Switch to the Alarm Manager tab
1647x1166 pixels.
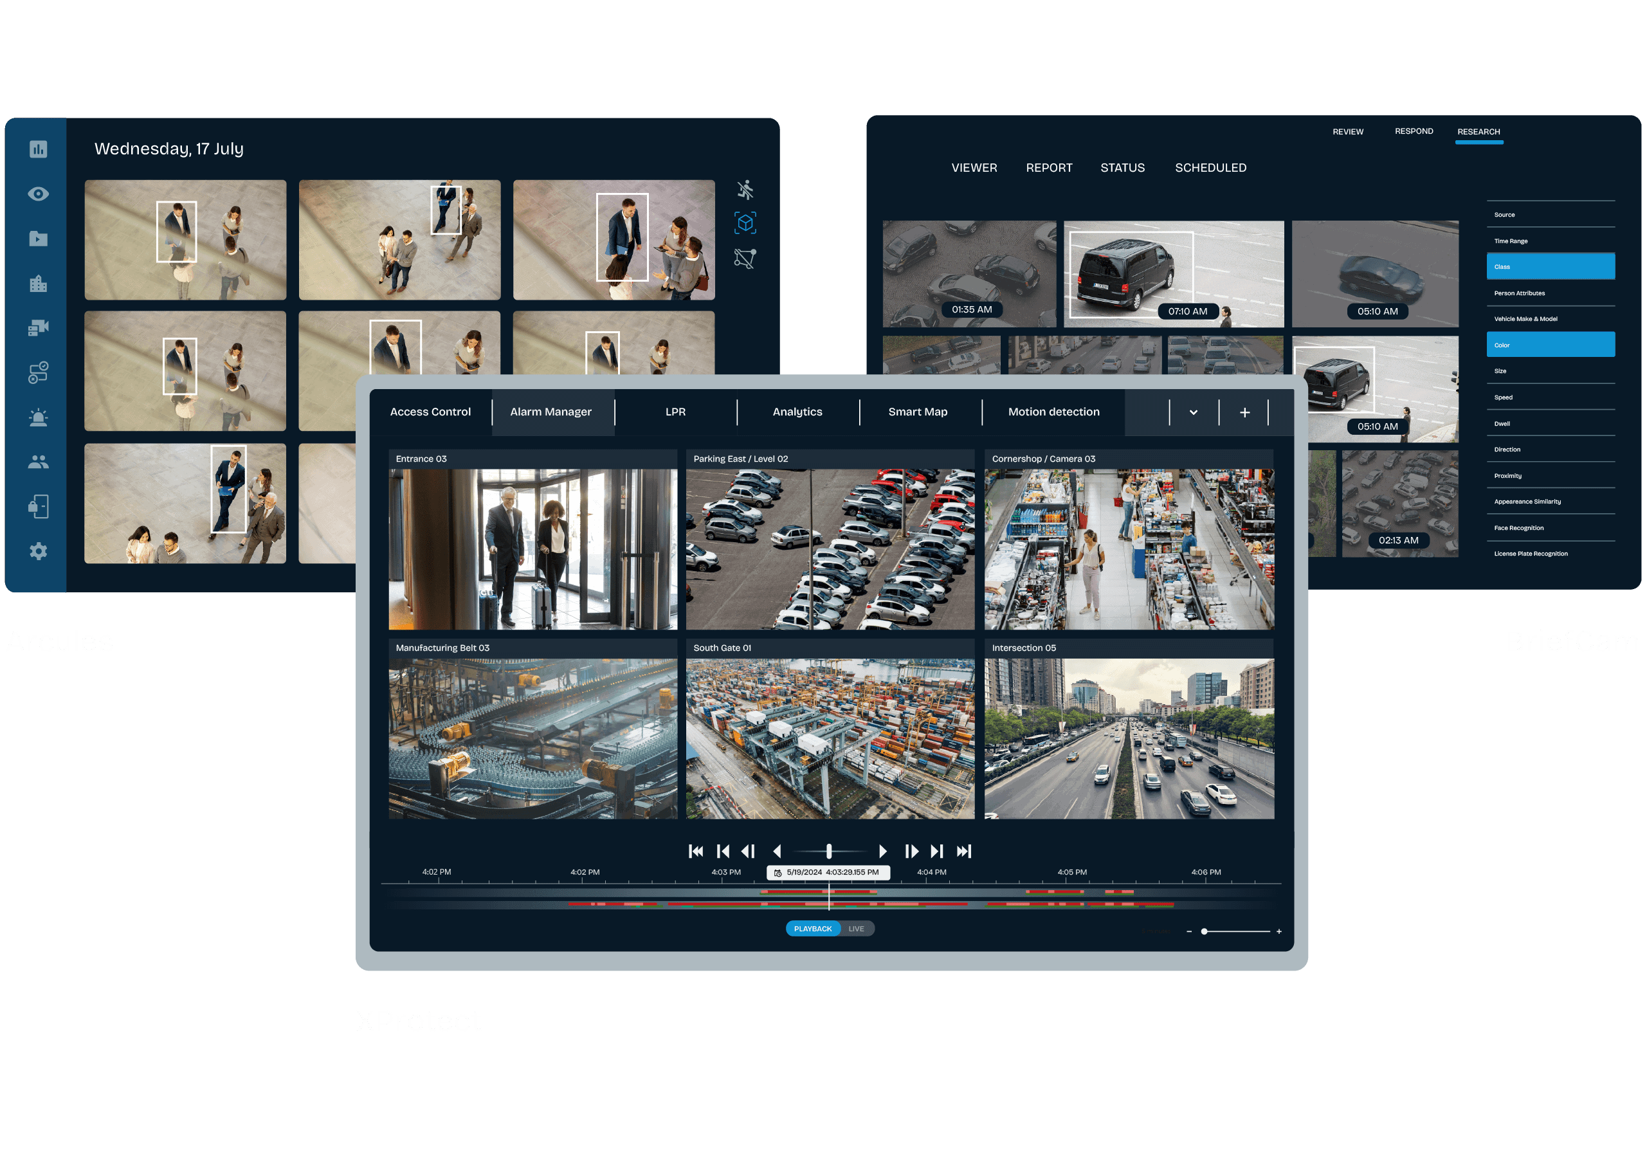point(551,412)
